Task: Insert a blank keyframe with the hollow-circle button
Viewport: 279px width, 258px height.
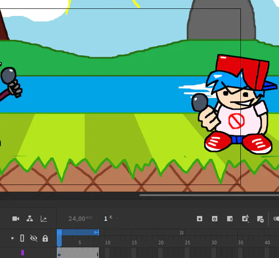Action: pyautogui.click(x=215, y=219)
